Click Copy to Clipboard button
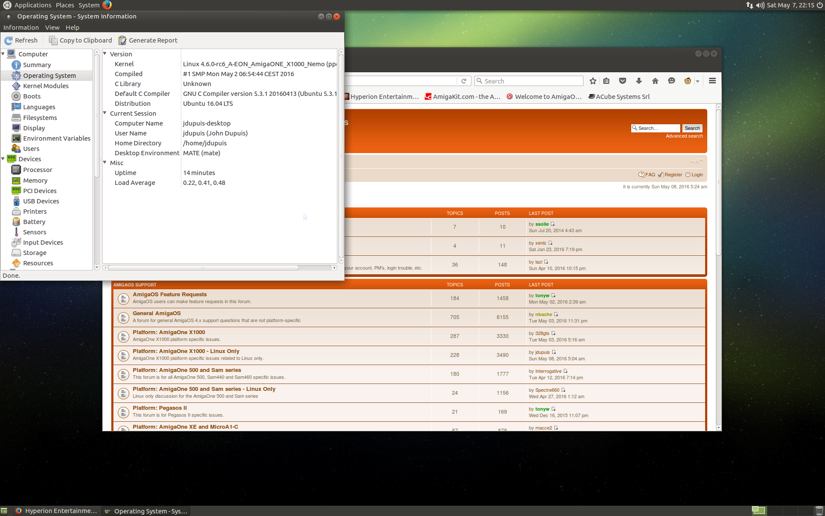 coord(80,40)
